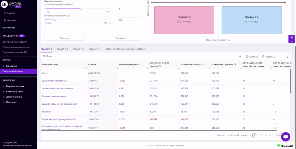Viewport: 296px width, 149px height.
Task: Click the Правила rules icon
Action: pyautogui.click(x=5, y=21)
